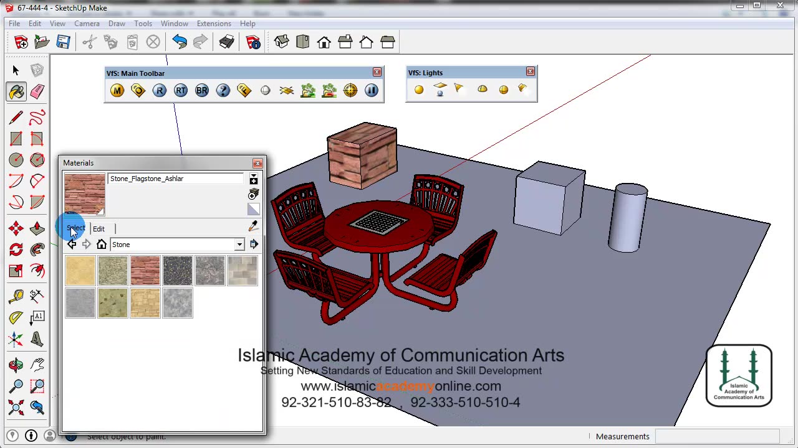This screenshot has height=448, width=798.
Task: Open V-Ray Material Editor (M icon)
Action: pos(117,91)
